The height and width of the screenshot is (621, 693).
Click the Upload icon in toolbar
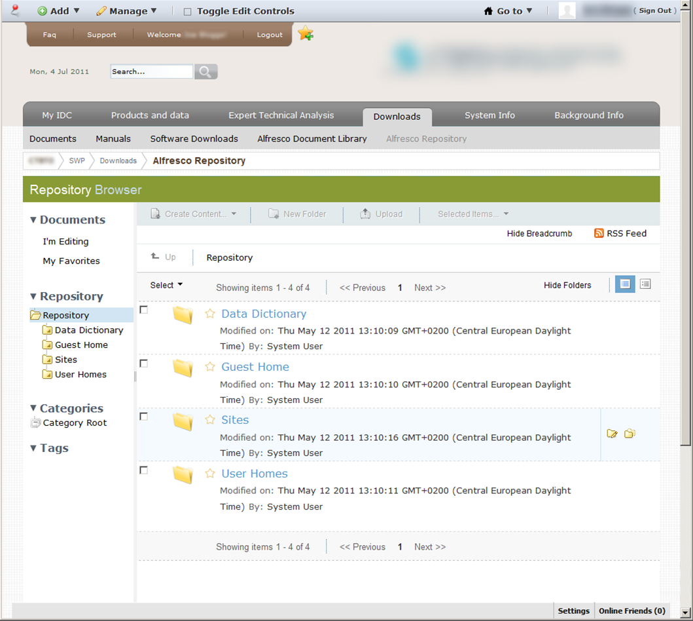click(x=365, y=214)
